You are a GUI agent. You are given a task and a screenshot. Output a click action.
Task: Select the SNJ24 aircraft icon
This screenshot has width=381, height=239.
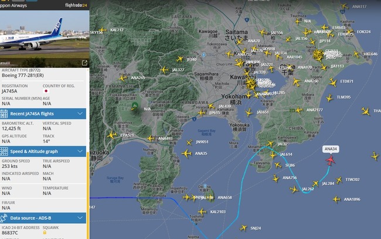click(x=243, y=228)
